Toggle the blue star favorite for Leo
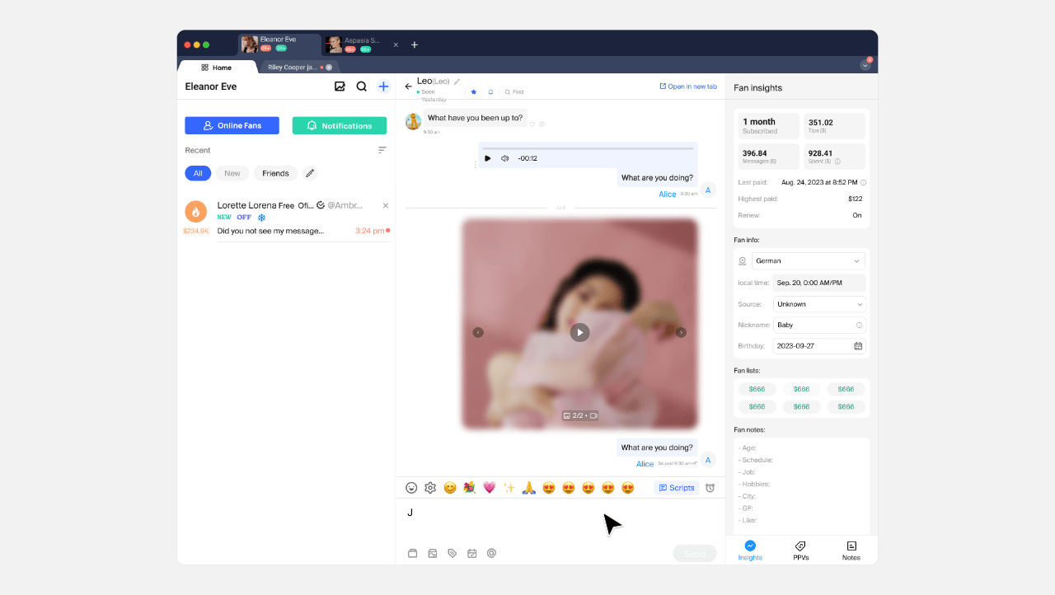The image size is (1055, 595). (x=473, y=92)
